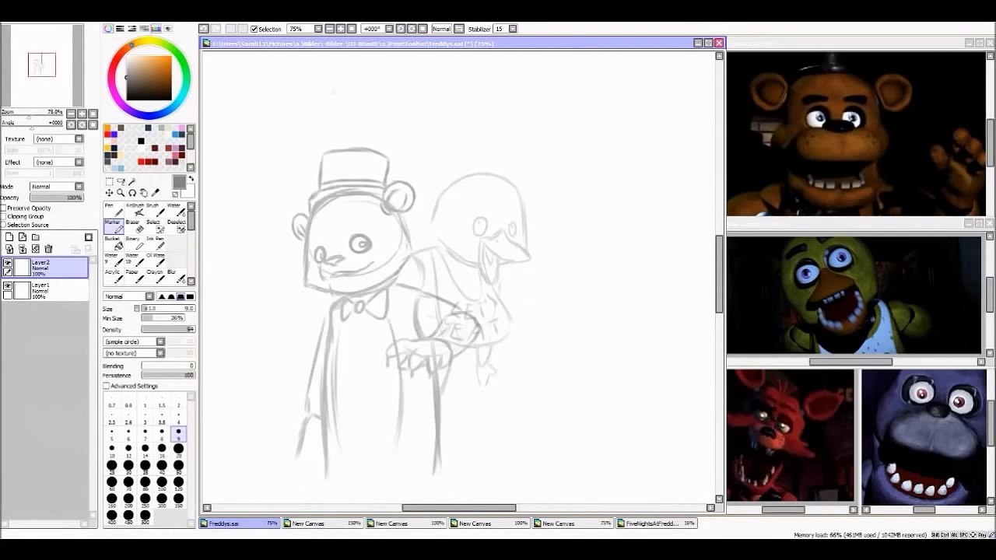Pick the rotate canvas tool
Image resolution: width=996 pixels, height=560 pixels.
[132, 193]
